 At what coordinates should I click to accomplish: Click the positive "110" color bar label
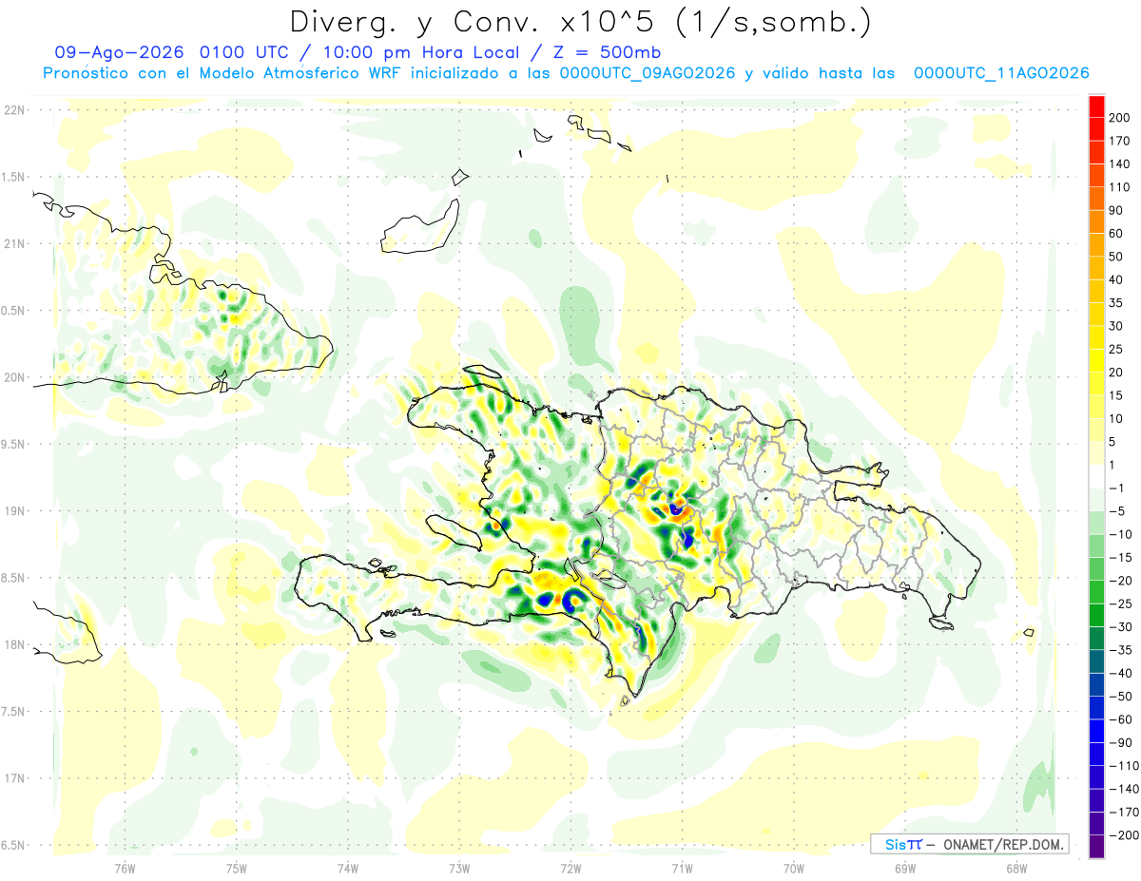coord(1119,187)
